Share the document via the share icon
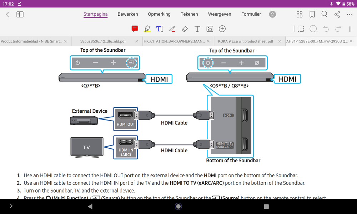 point(337,15)
